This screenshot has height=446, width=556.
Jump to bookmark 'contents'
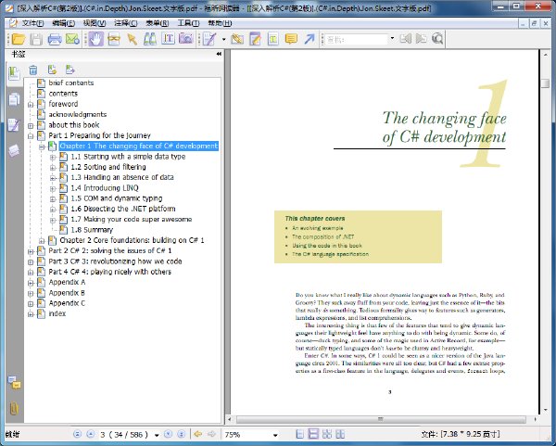pyautogui.click(x=63, y=94)
